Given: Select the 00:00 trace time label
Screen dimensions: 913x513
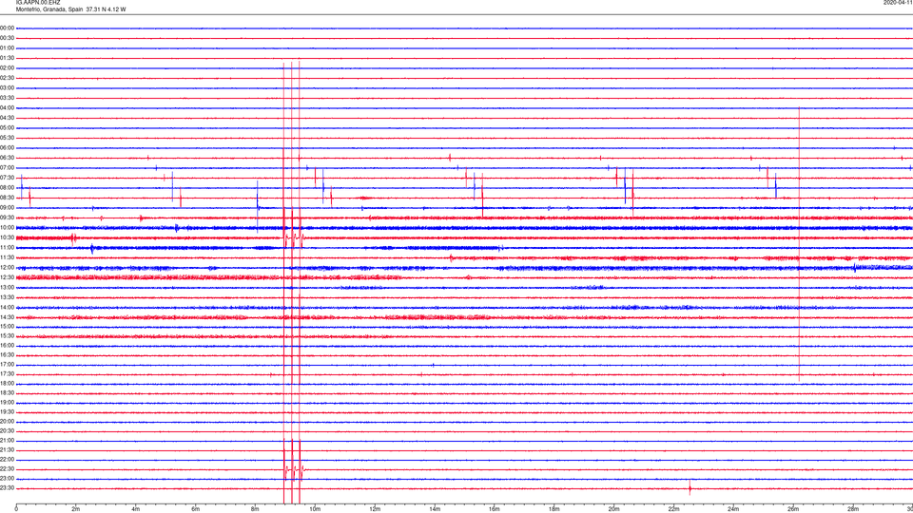Looking at the screenshot, I should point(7,28).
